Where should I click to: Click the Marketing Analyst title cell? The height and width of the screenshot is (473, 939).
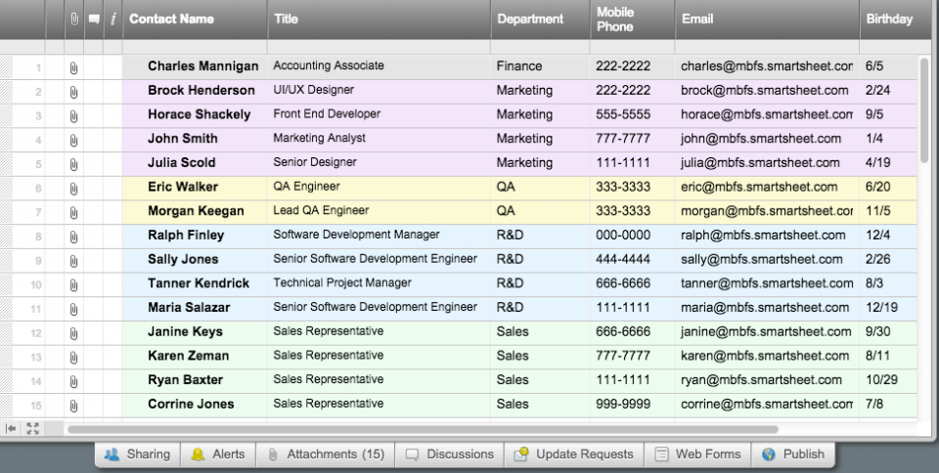click(380, 139)
